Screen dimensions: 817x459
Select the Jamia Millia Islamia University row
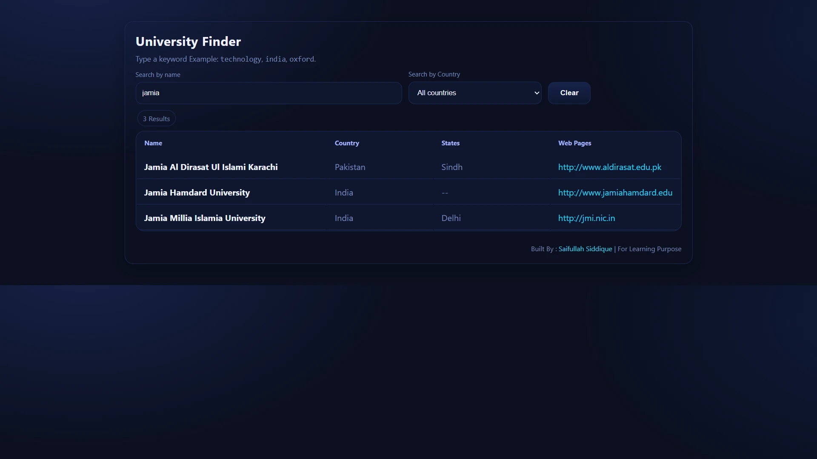205,218
